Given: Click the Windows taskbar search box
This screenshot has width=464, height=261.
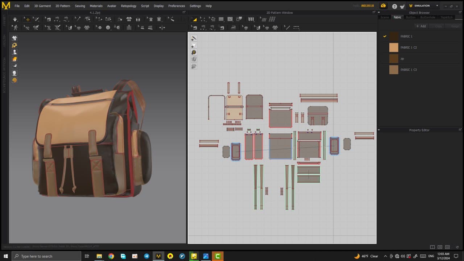Looking at the screenshot, I should pos(46,256).
